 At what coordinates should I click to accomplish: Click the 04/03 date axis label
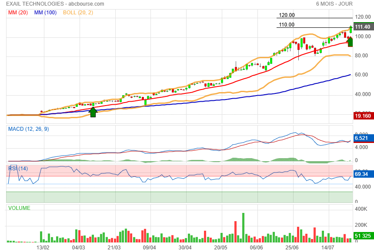pyautogui.click(x=78, y=247)
